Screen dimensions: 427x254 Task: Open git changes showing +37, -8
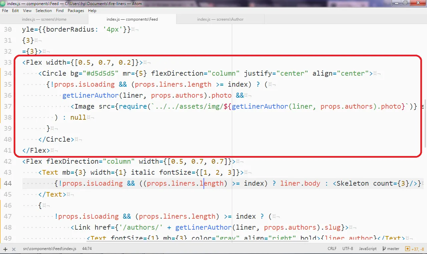415,249
